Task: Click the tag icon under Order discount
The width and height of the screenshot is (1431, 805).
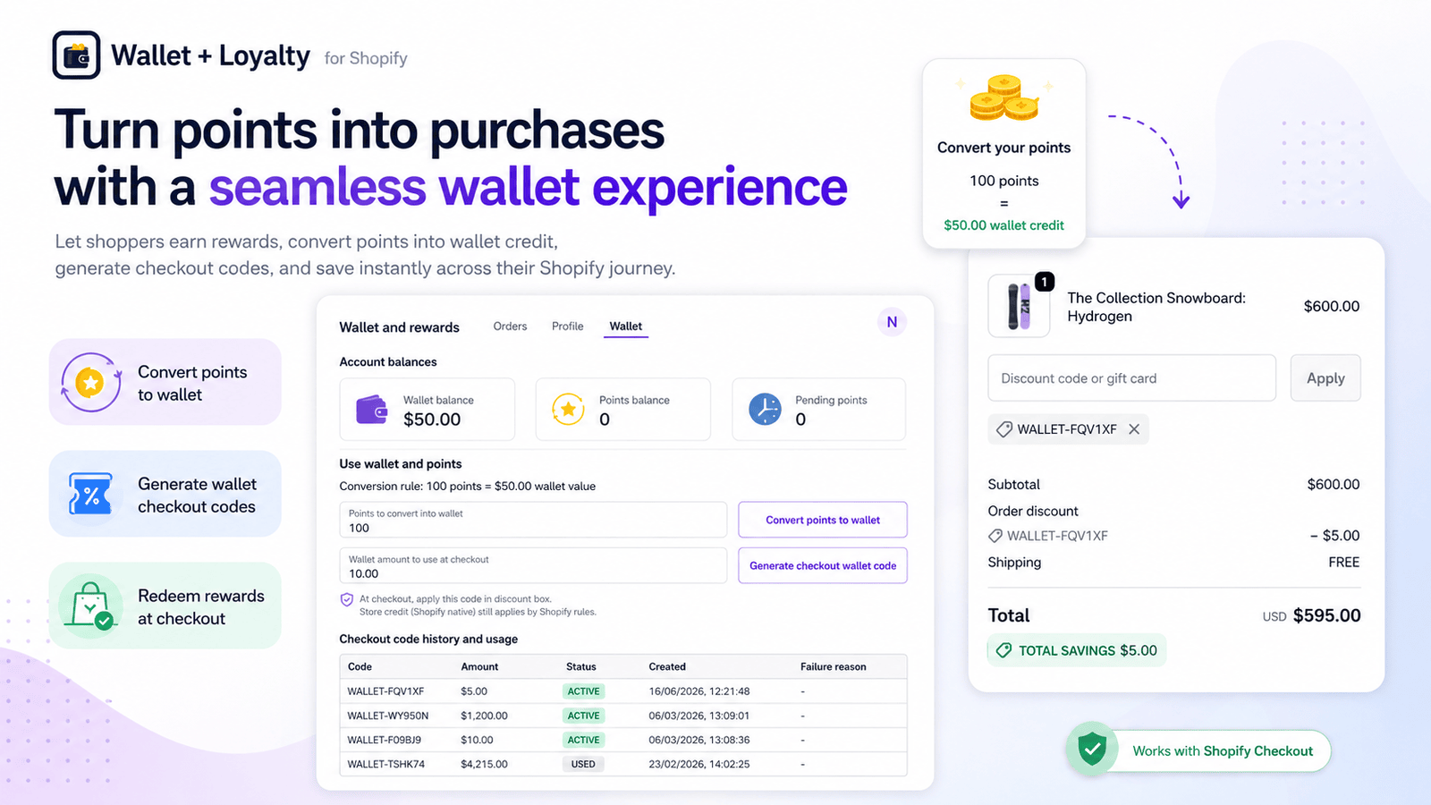Action: click(x=995, y=536)
